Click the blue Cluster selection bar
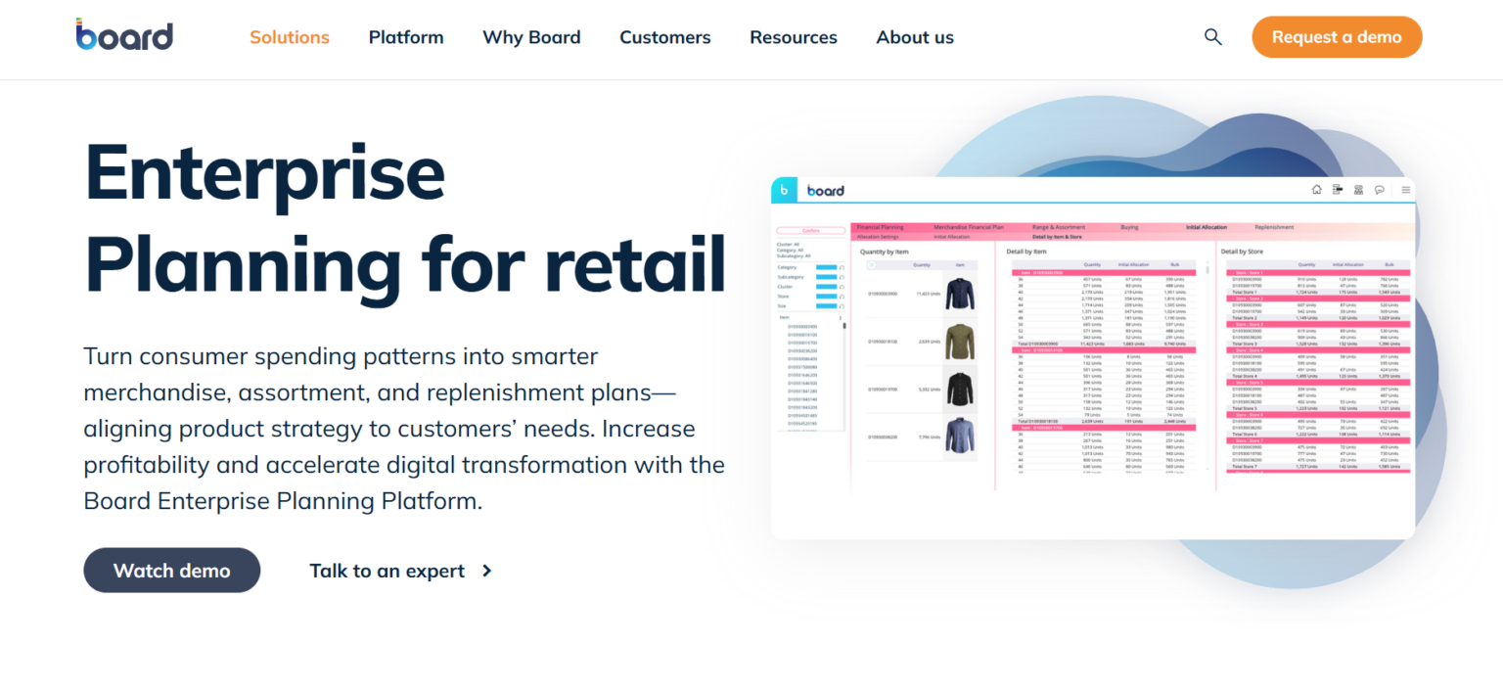 826,287
